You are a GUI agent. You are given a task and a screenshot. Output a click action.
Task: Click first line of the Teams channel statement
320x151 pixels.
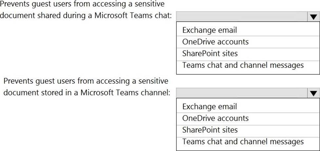(86, 81)
